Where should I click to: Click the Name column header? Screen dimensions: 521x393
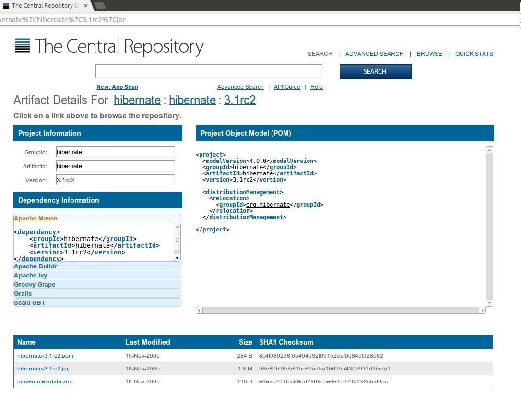click(26, 342)
